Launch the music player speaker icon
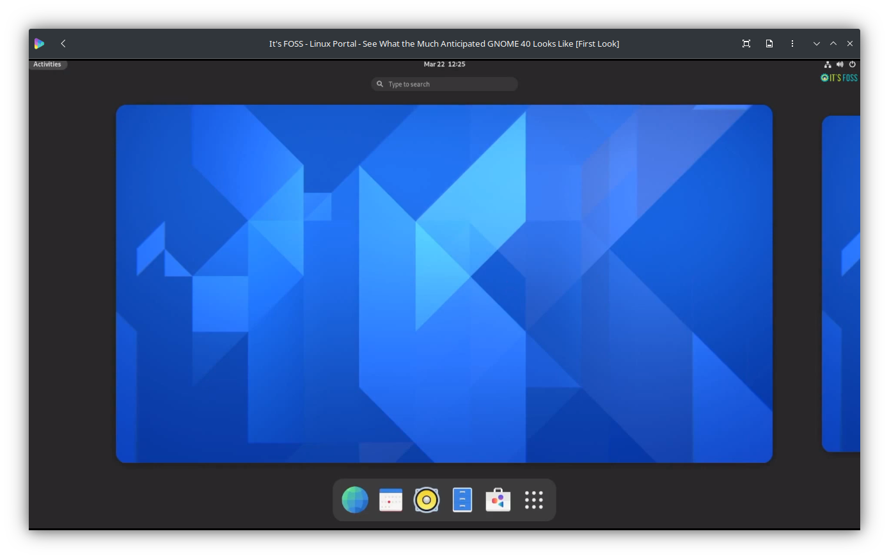 (x=427, y=500)
